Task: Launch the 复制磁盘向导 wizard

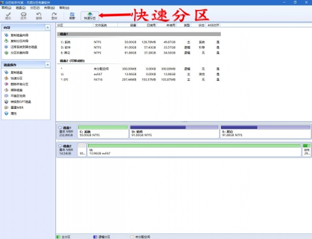Action: tap(16, 35)
